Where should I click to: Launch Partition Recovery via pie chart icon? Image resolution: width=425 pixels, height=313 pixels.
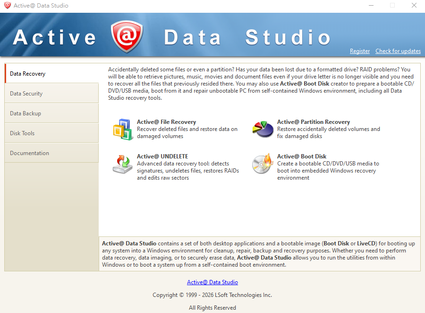tap(263, 129)
